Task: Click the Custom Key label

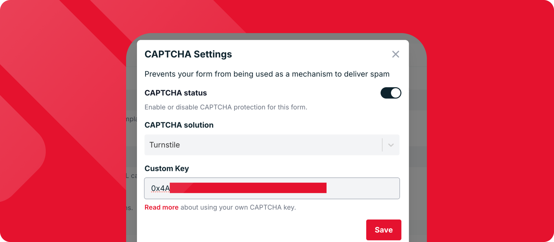Action: pos(167,169)
